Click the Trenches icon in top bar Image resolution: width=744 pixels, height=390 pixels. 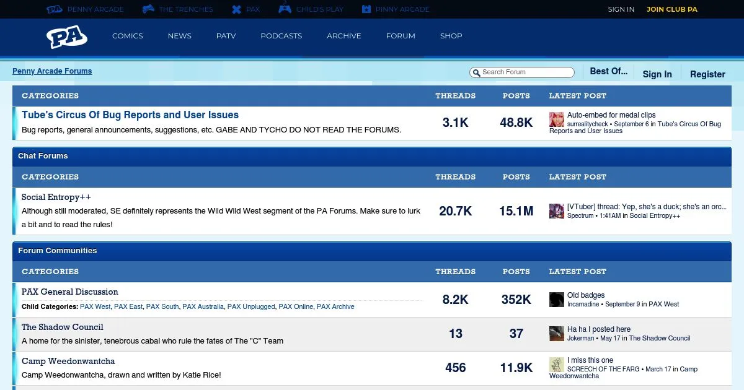pos(149,9)
